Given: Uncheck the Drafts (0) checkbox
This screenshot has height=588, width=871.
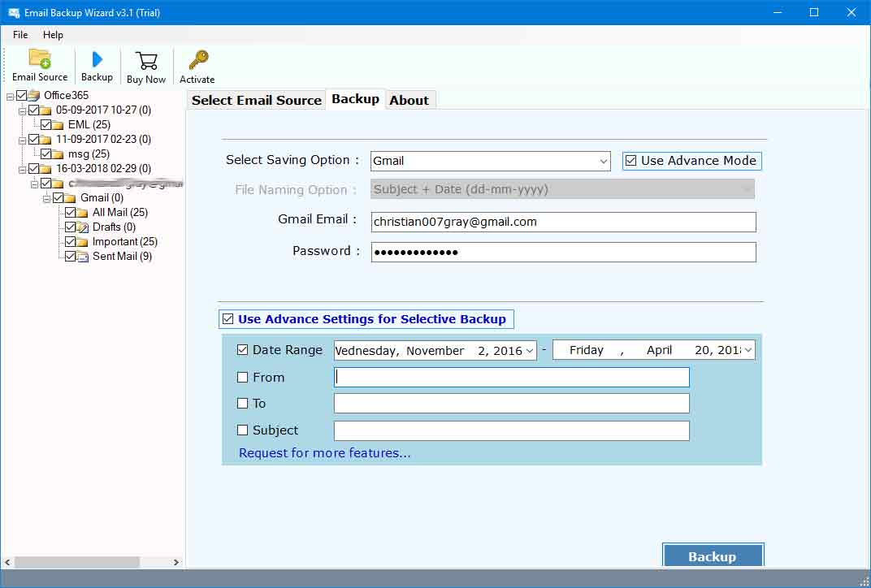Looking at the screenshot, I should pos(70,227).
